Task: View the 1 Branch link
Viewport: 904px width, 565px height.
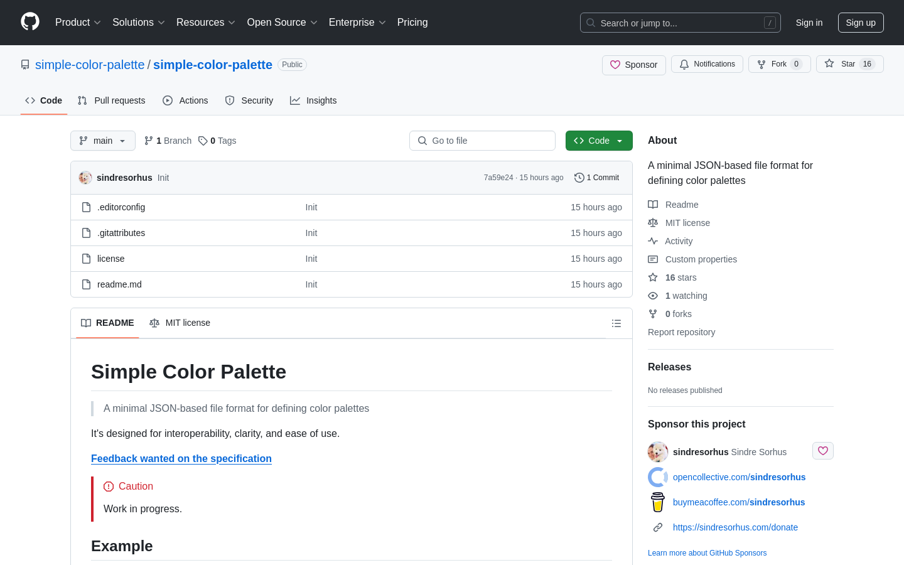Action: pyautogui.click(x=168, y=141)
